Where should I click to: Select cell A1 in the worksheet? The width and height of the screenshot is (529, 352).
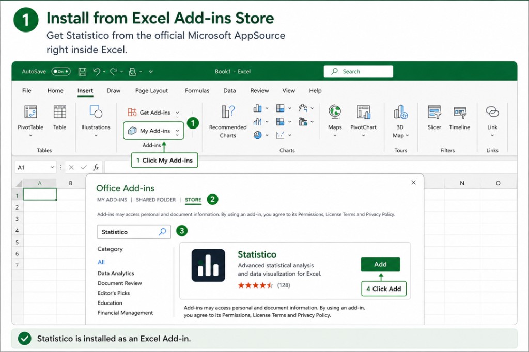point(39,195)
